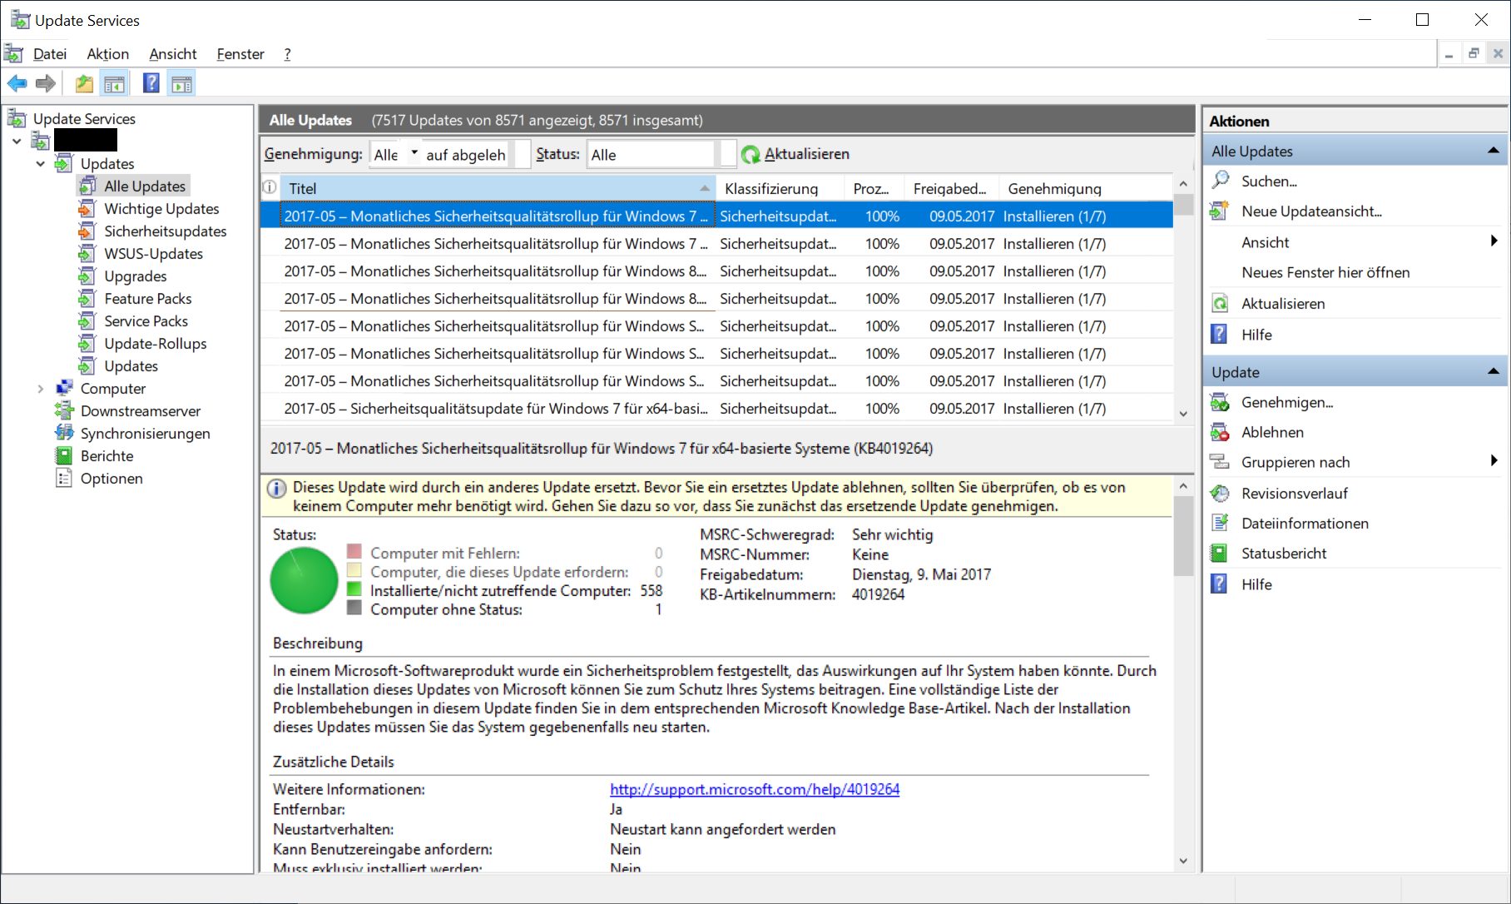Click the blue help icon in toolbar
The height and width of the screenshot is (904, 1511).
click(151, 83)
